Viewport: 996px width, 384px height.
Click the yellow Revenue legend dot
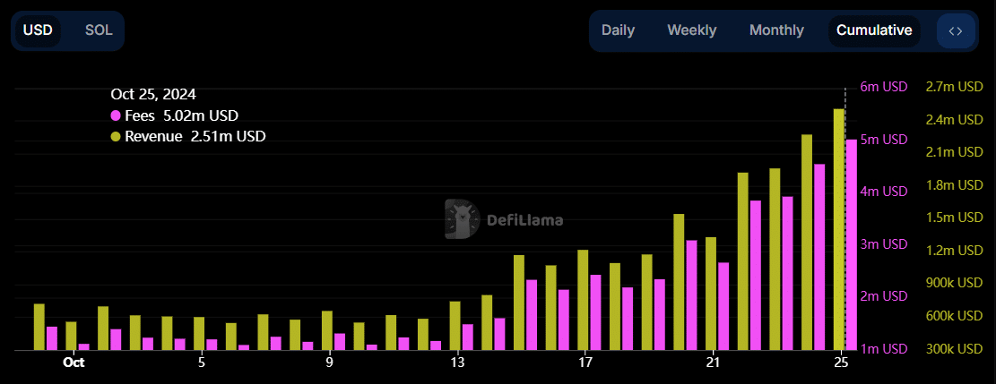click(x=116, y=137)
